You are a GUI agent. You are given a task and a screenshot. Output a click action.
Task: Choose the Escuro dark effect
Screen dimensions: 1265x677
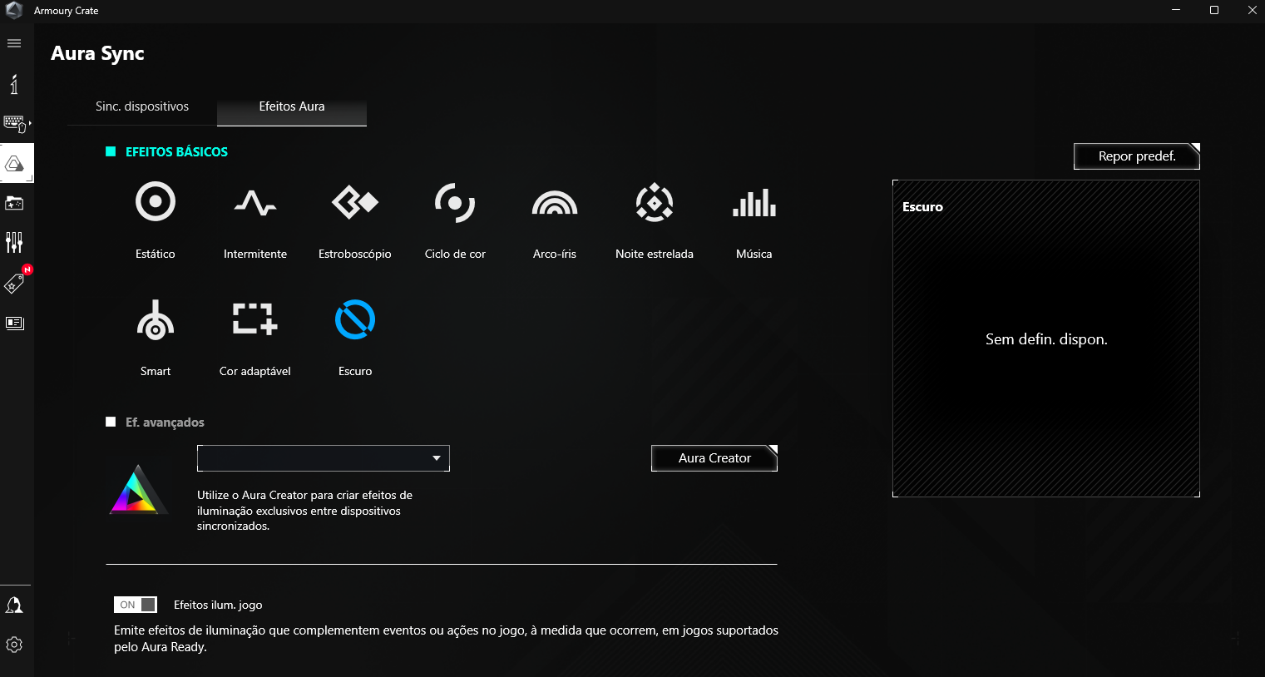point(355,319)
